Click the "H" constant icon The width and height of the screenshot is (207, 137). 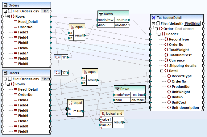coord(57,57)
